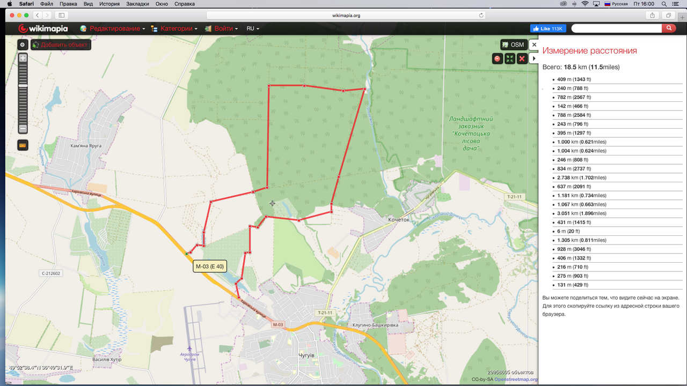Zoom out with the minus button
The width and height of the screenshot is (687, 386).
[23, 129]
